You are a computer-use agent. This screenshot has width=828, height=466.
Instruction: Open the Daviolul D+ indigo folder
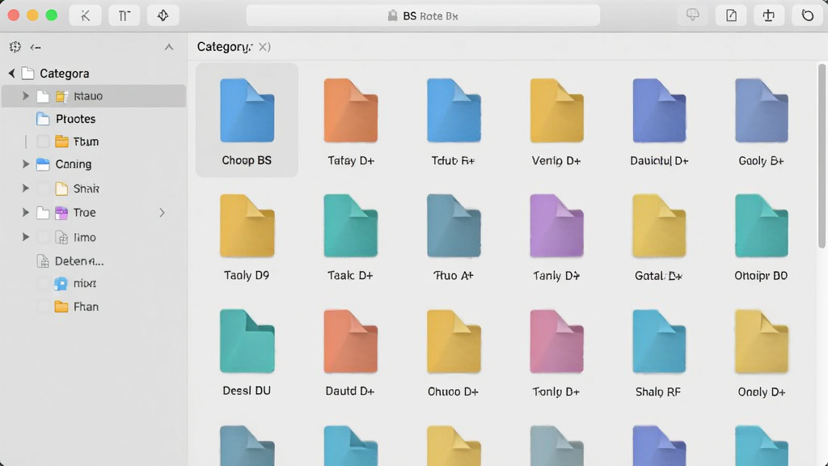pyautogui.click(x=659, y=110)
